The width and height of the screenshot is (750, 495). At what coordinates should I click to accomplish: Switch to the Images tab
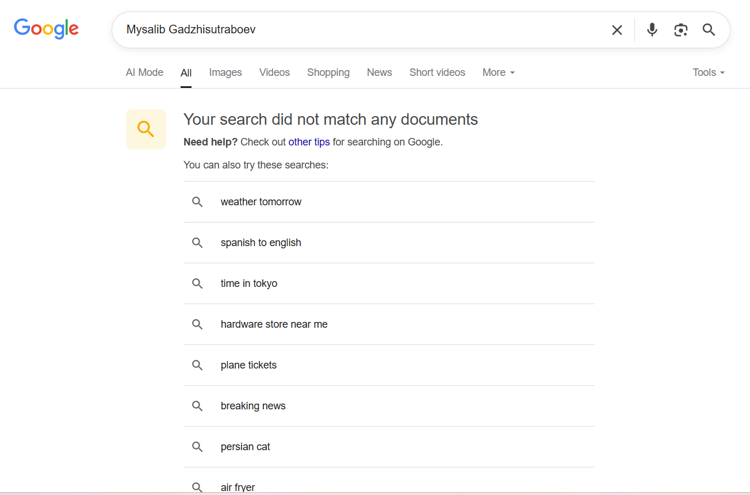coord(225,72)
